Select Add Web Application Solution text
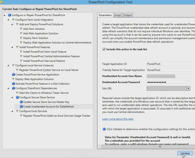195x158 pixels. pos(41,33)
